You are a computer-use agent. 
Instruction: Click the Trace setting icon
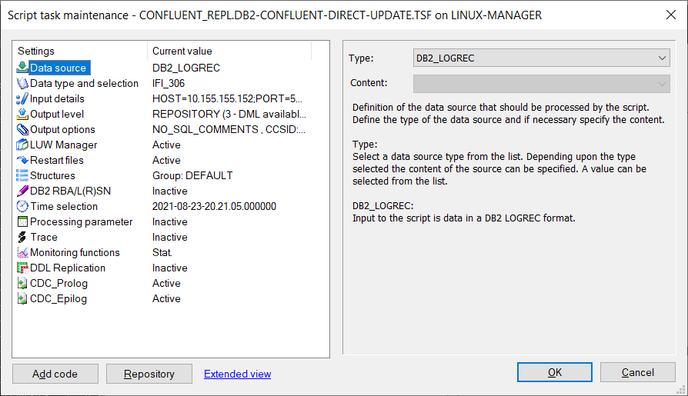(x=22, y=237)
